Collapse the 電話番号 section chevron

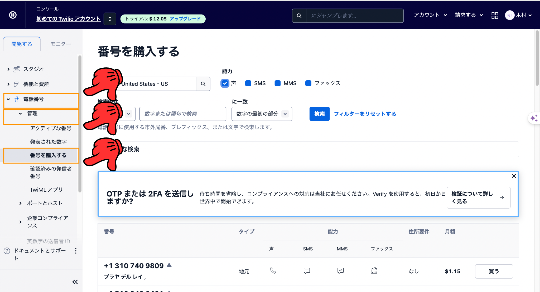(8, 99)
